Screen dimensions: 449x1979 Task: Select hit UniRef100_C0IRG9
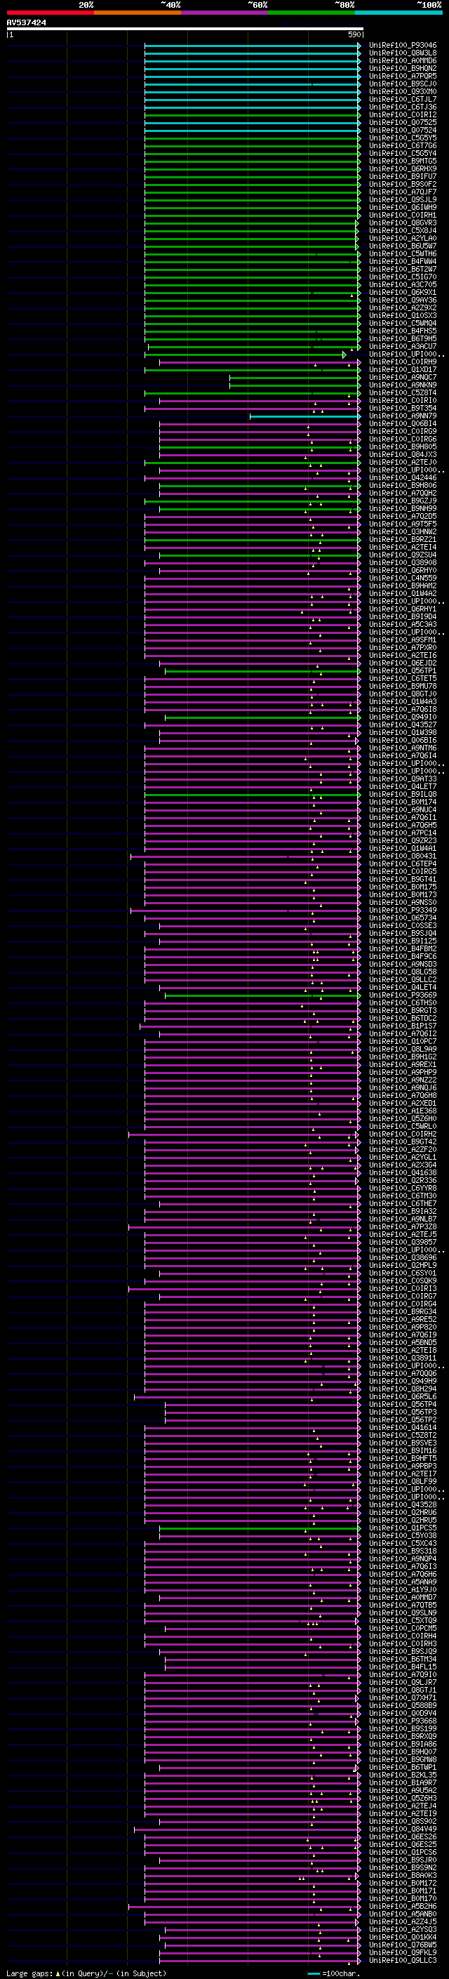tap(403, 431)
